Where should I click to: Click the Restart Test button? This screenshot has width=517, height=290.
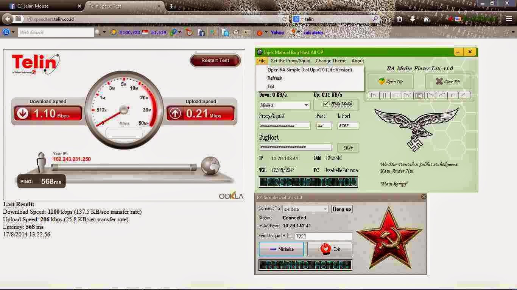tap(215, 60)
